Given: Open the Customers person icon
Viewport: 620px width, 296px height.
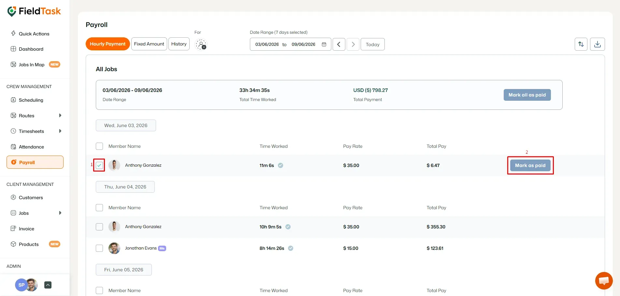Looking at the screenshot, I should [13, 198].
